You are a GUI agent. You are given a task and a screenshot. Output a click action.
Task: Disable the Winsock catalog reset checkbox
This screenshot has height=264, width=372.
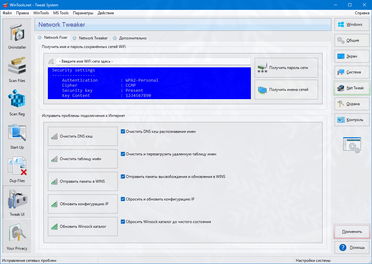123,222
